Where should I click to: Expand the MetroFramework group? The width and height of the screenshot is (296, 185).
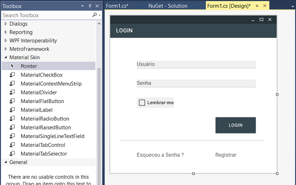[x=6, y=49]
